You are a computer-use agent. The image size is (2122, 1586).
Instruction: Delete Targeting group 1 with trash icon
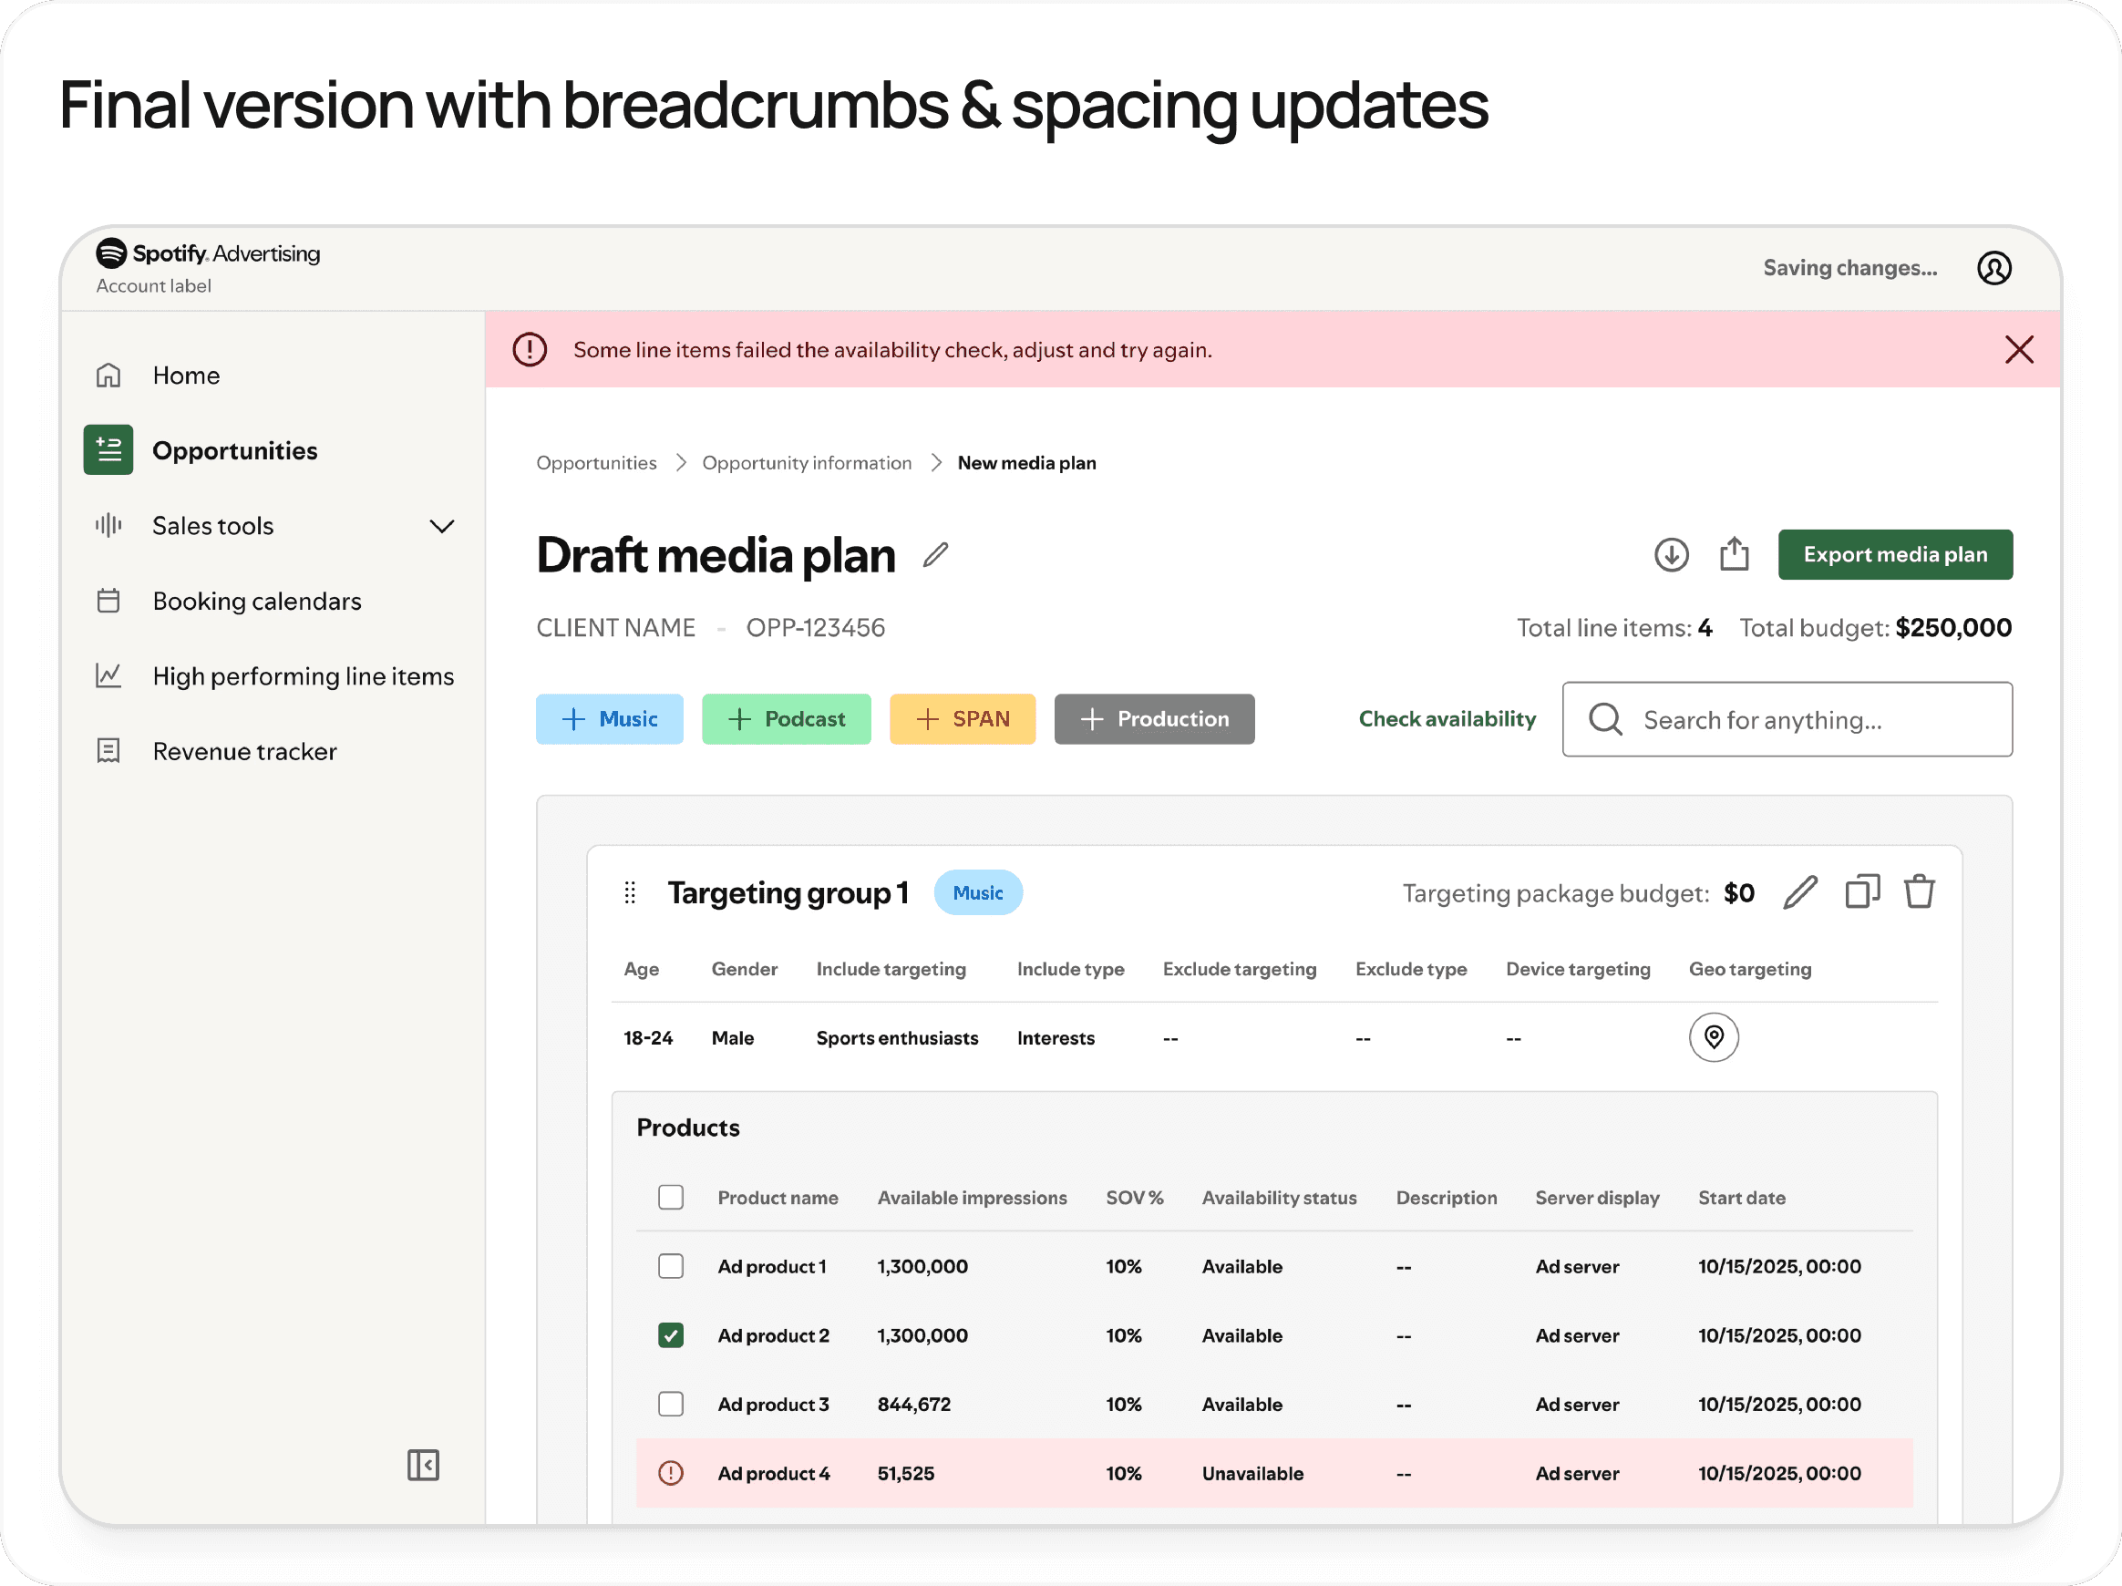tap(1919, 891)
